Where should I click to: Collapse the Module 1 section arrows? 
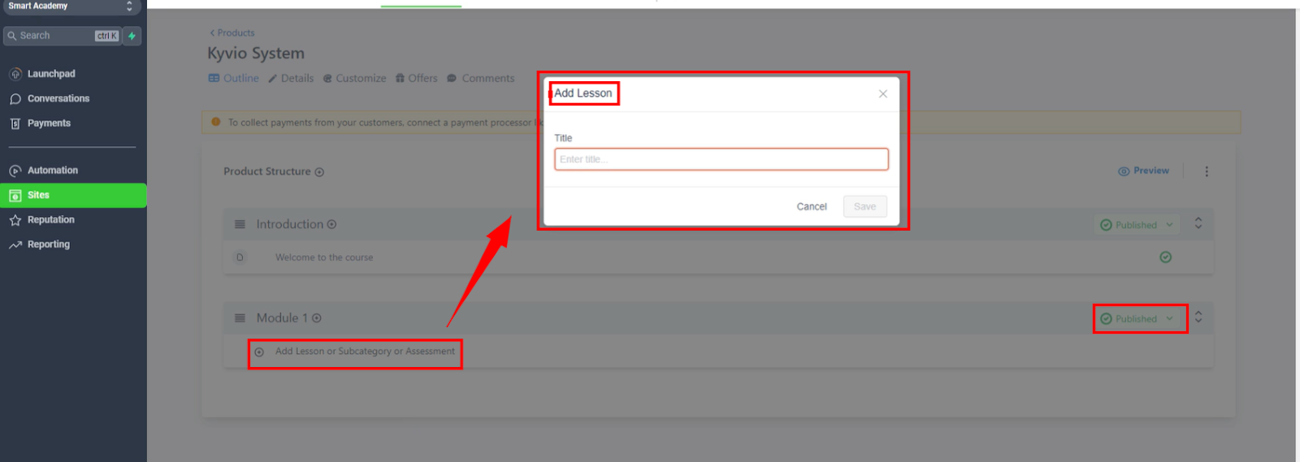(x=1198, y=317)
